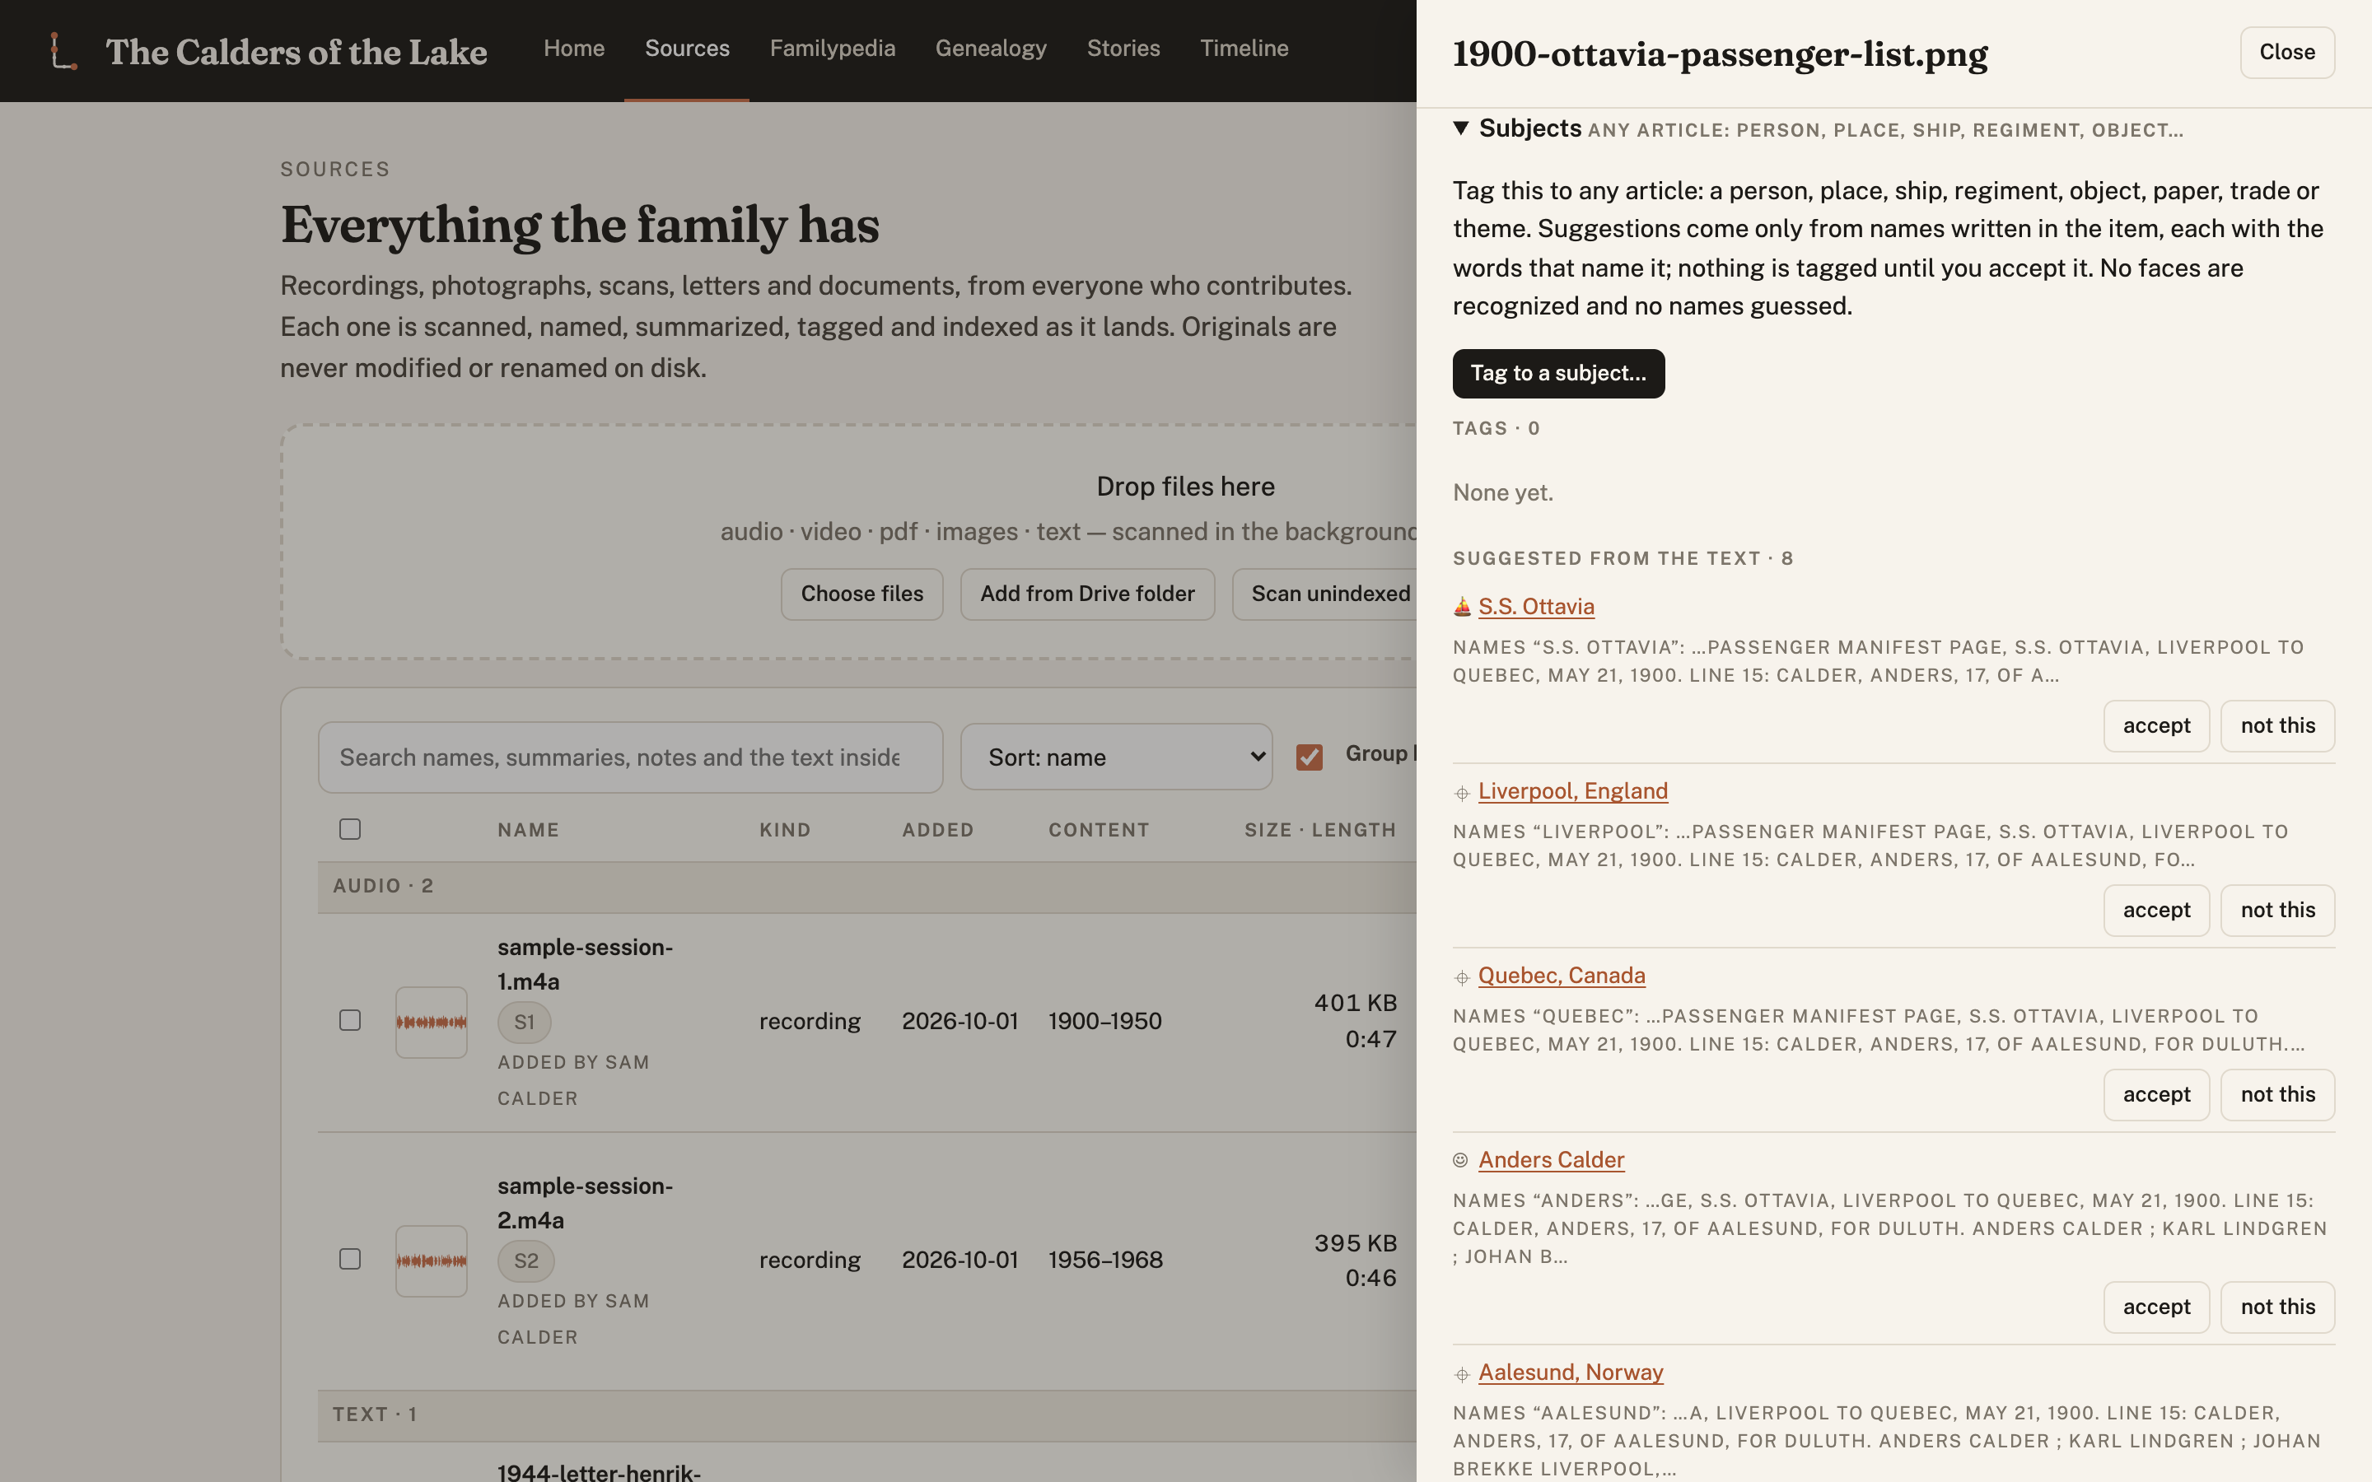Open the Quebec, Canada link
The width and height of the screenshot is (2372, 1482).
click(1562, 976)
